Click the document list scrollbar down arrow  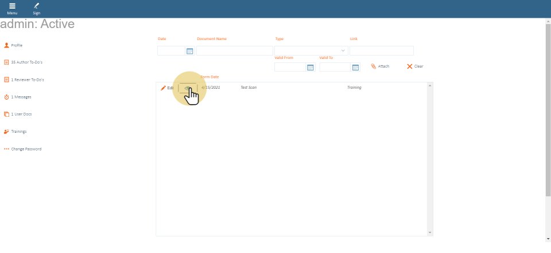[x=430, y=232]
